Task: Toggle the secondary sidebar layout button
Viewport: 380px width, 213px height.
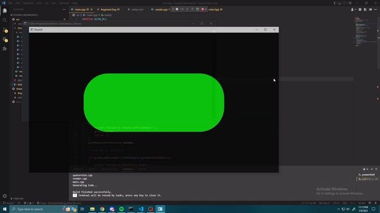Action: pos(344,3)
